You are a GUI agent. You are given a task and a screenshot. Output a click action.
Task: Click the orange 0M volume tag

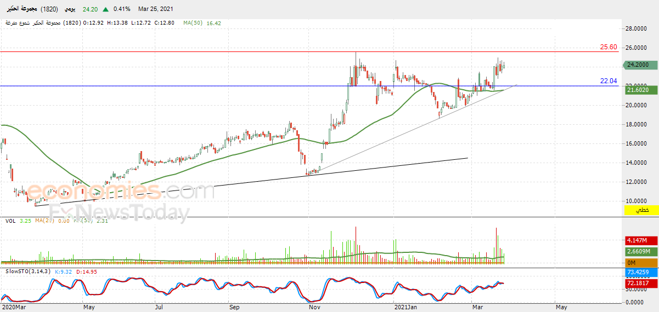coord(640,263)
